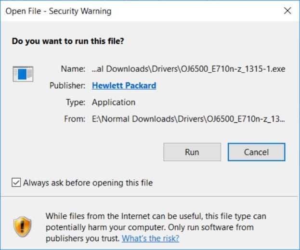The image size is (300, 250).
Task: Click the 'From:' field label
Action: coord(75,119)
